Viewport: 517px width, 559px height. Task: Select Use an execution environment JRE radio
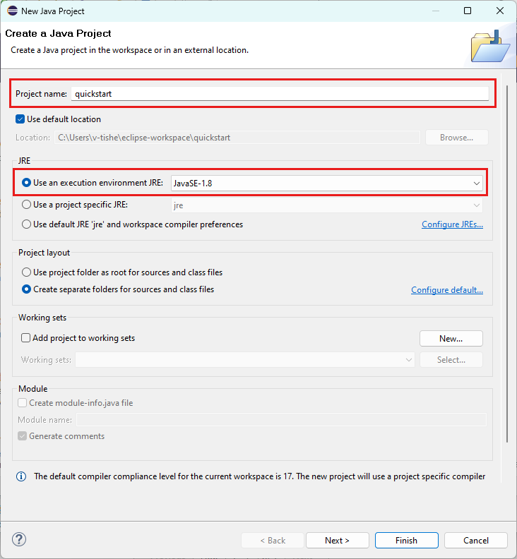tap(26, 183)
